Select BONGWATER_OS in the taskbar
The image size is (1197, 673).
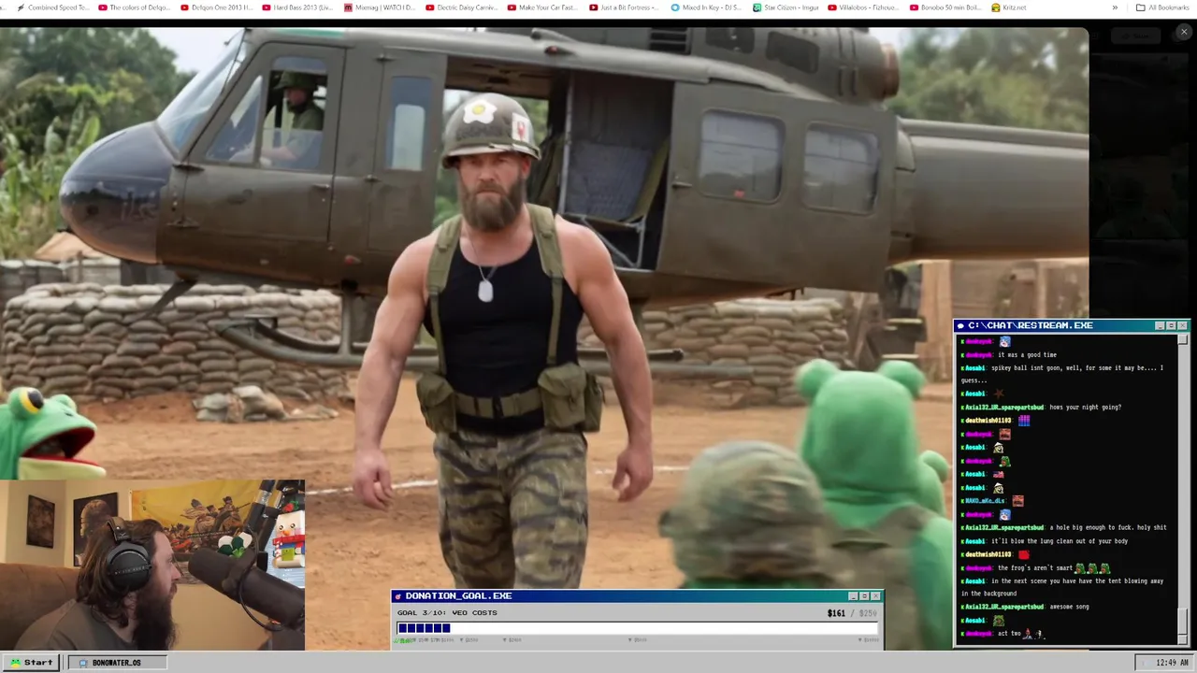(116, 663)
